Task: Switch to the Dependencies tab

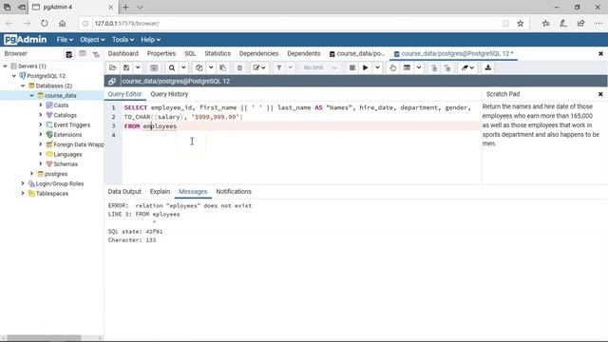Action: point(258,53)
